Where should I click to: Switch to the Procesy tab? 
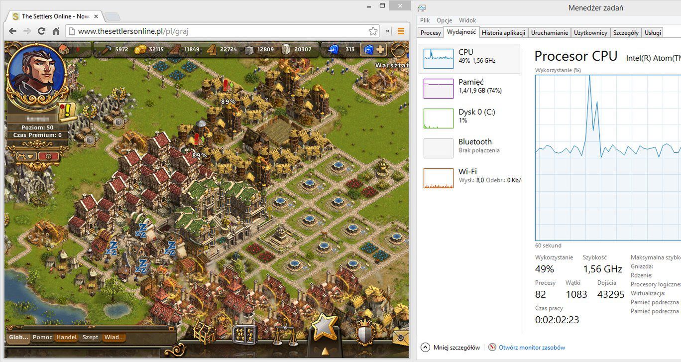coord(431,33)
